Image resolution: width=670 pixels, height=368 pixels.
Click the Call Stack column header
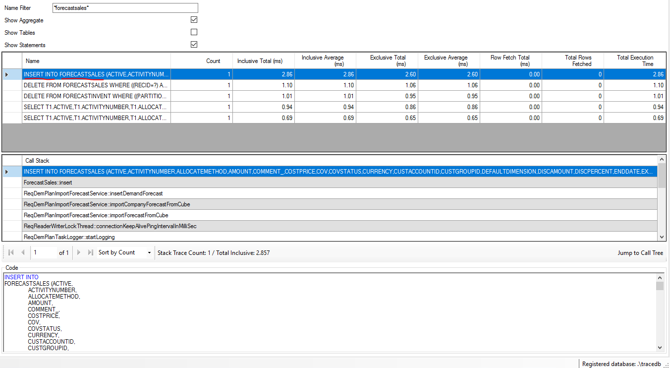click(x=340, y=161)
